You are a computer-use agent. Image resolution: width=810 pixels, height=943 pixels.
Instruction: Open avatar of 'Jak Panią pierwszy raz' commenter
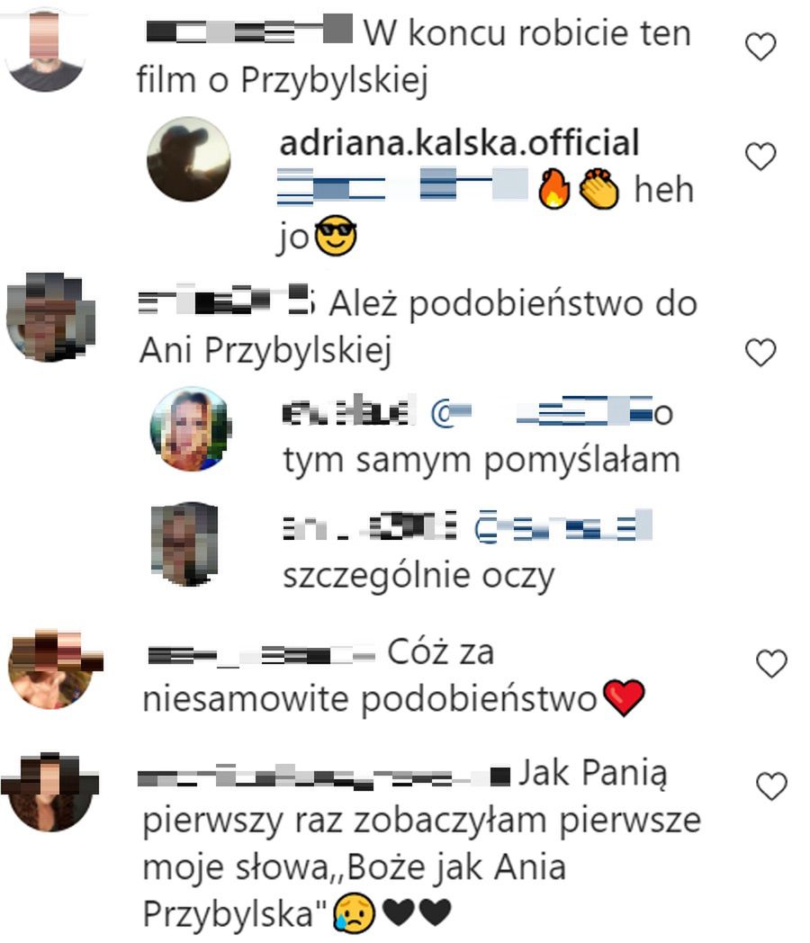click(49, 792)
